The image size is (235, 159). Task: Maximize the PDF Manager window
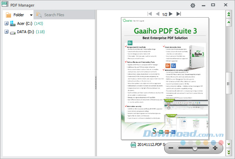click(213, 5)
